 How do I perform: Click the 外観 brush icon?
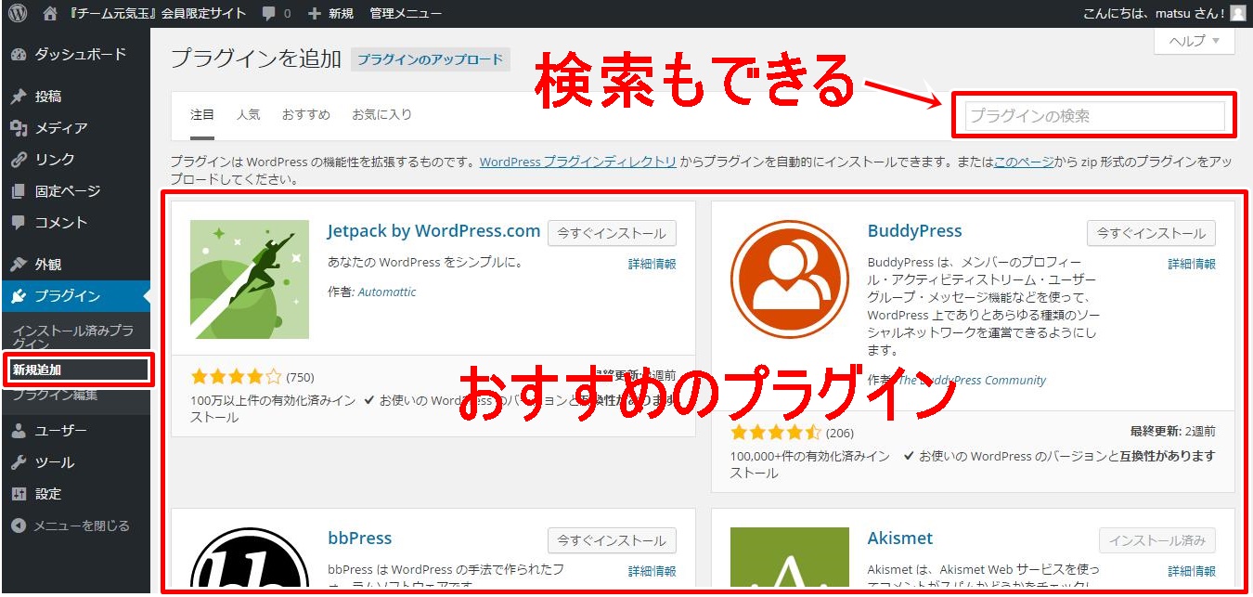(19, 265)
